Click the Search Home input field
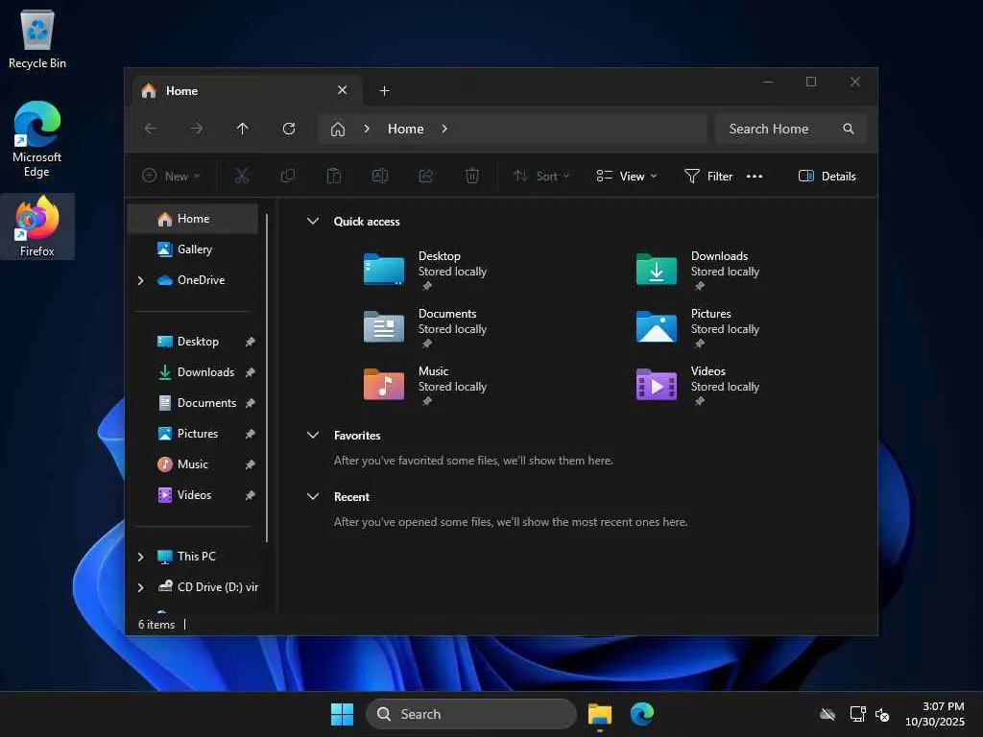Image resolution: width=983 pixels, height=737 pixels. tap(778, 129)
